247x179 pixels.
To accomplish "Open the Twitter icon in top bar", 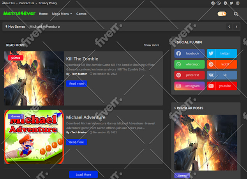I will (x=231, y=3).
